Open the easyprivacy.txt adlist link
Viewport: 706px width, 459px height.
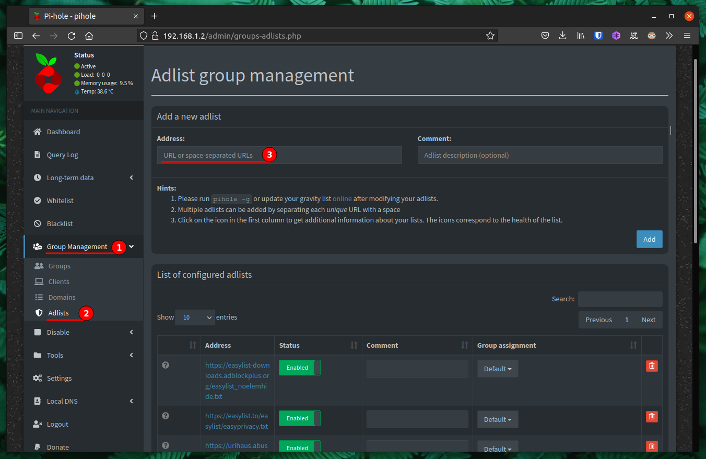[237, 421]
